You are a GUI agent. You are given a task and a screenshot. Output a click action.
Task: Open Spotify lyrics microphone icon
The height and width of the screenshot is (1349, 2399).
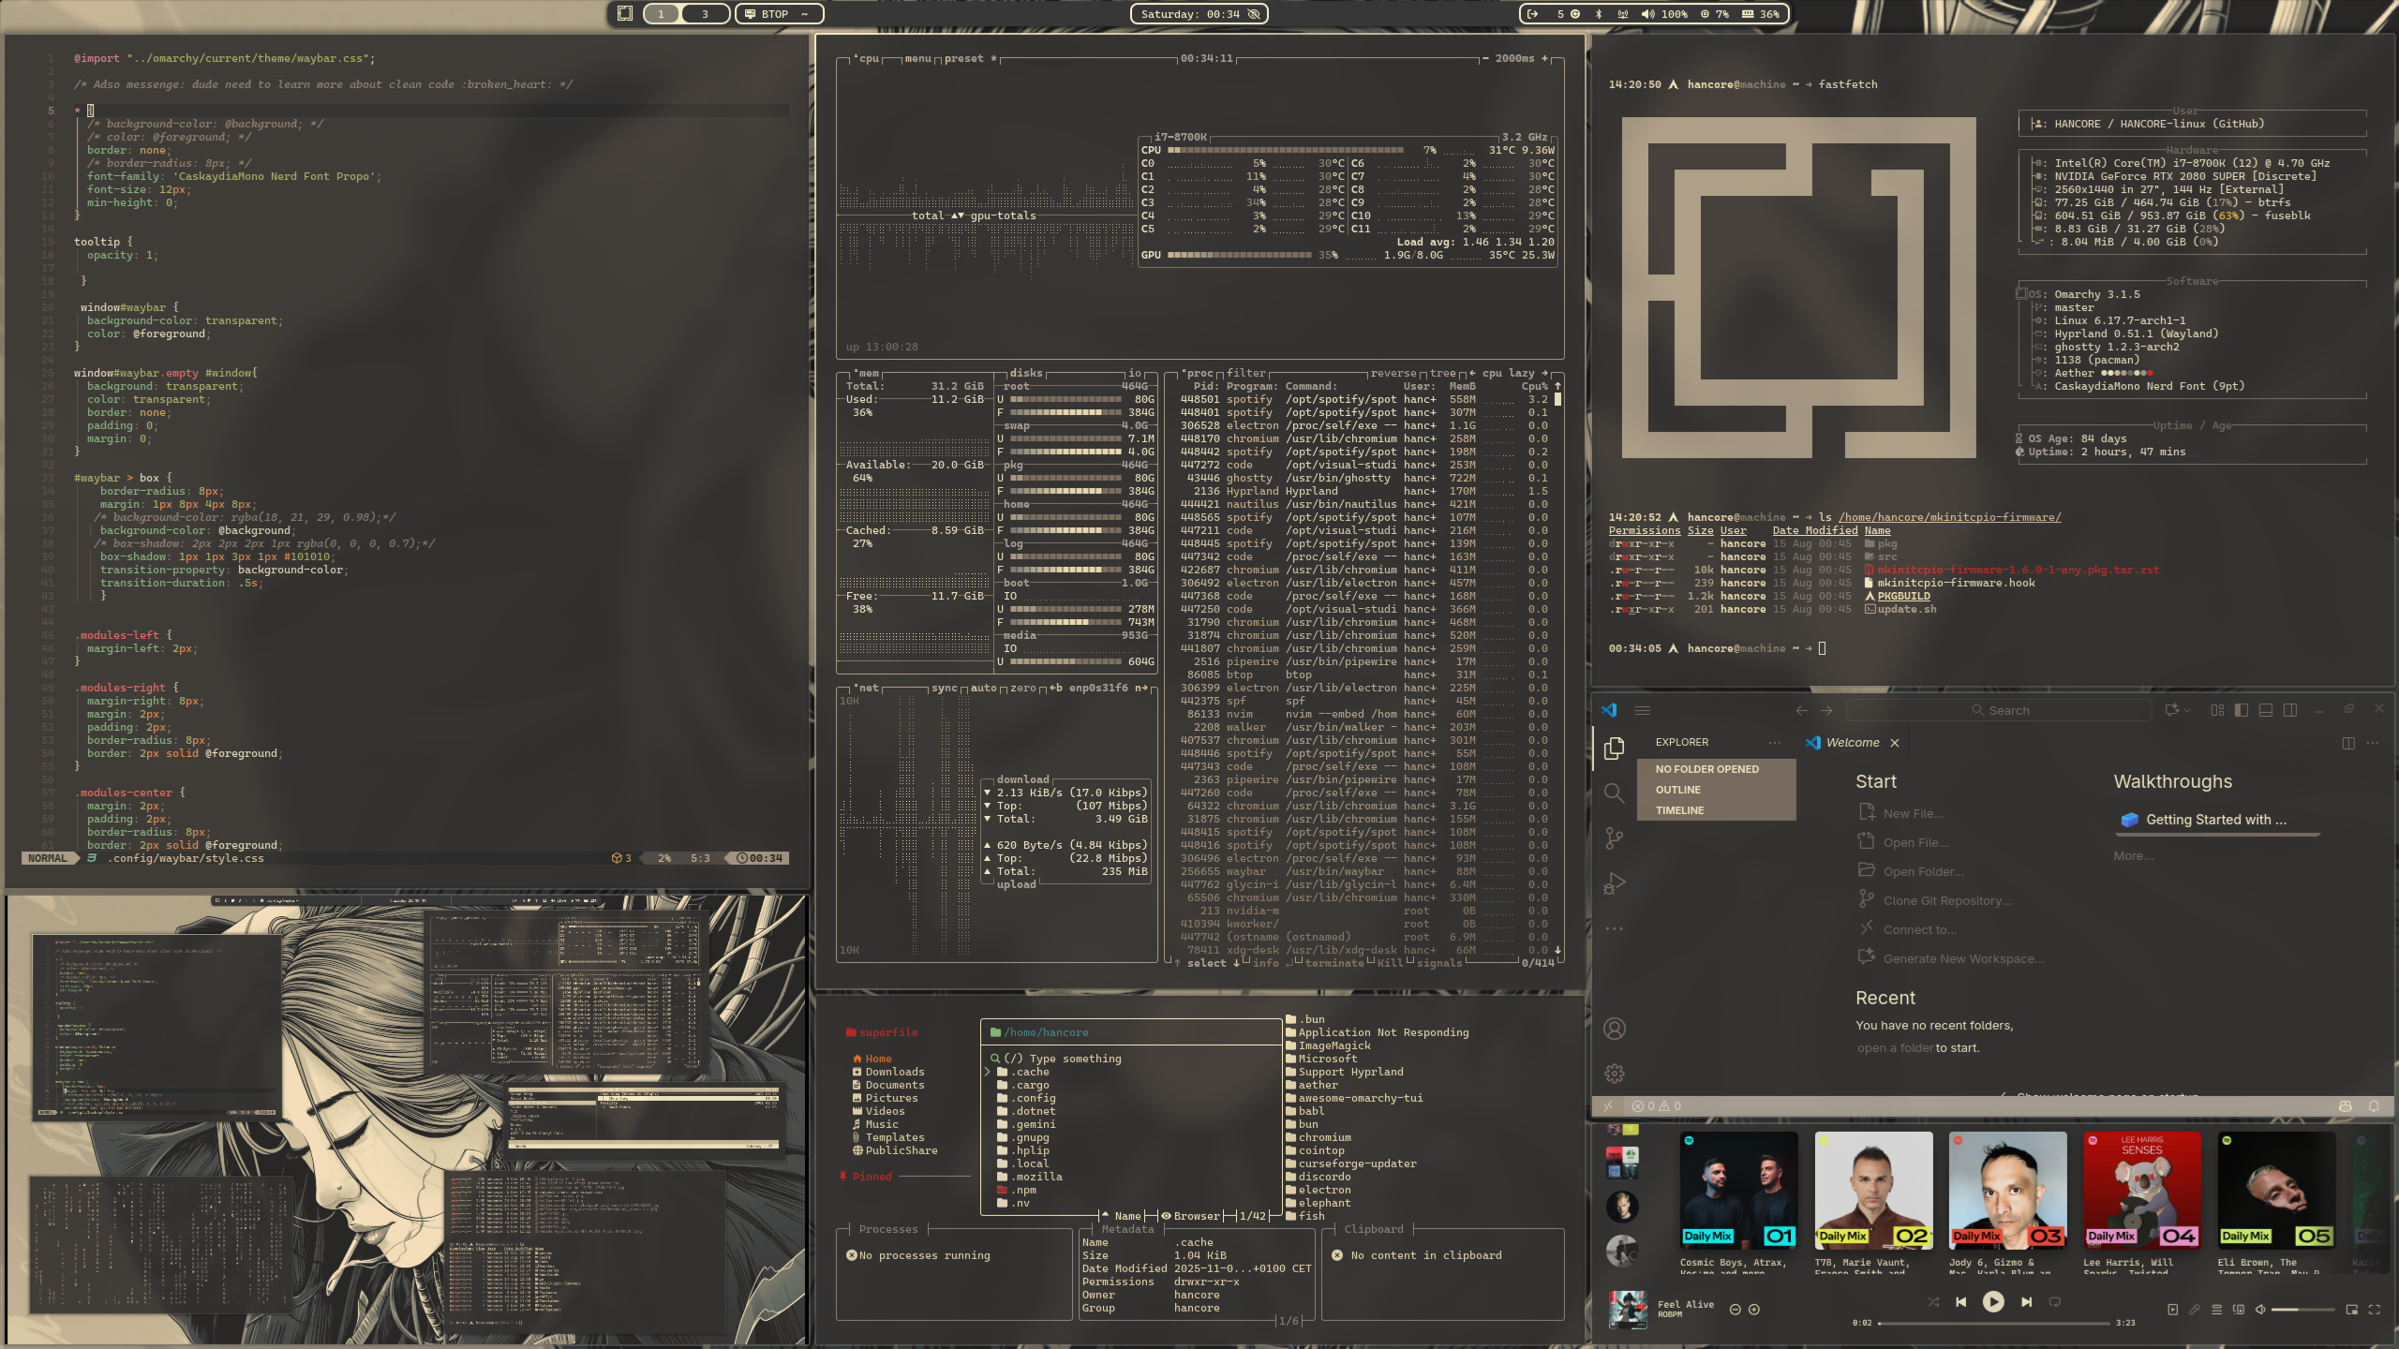2195,1310
